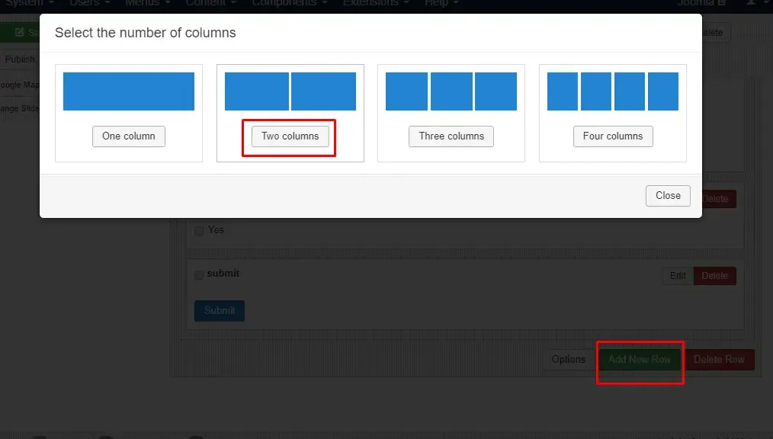The image size is (773, 439).
Task: Pick the Three columns button
Action: tap(451, 136)
